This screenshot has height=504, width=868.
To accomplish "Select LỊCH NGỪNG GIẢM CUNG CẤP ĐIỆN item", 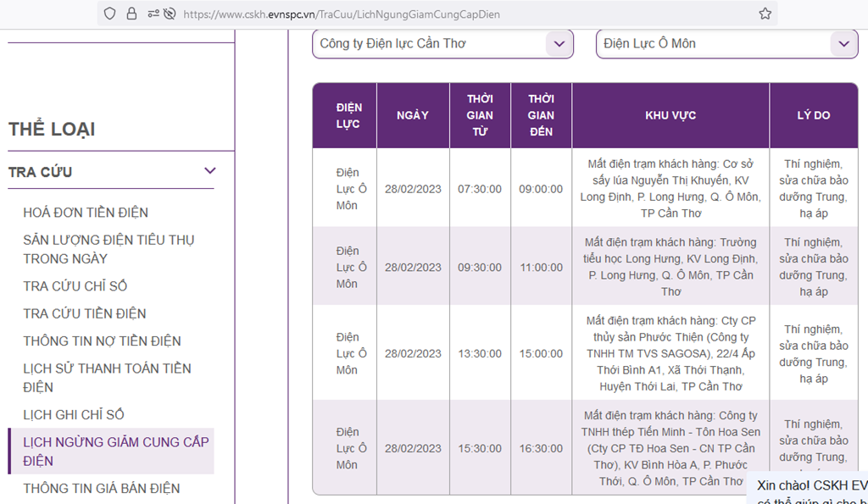I will 115,451.
